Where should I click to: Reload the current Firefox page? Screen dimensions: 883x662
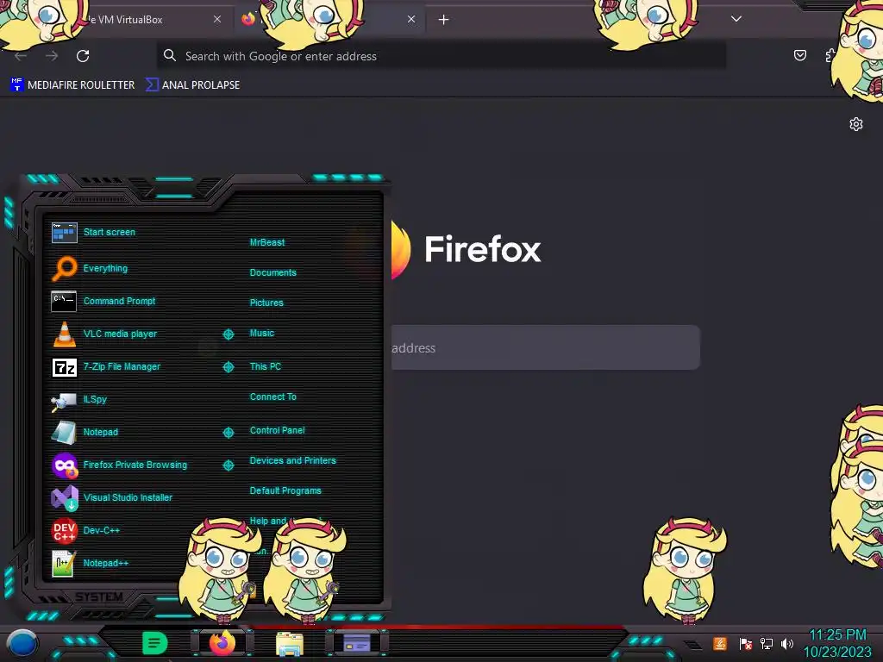[x=83, y=56]
